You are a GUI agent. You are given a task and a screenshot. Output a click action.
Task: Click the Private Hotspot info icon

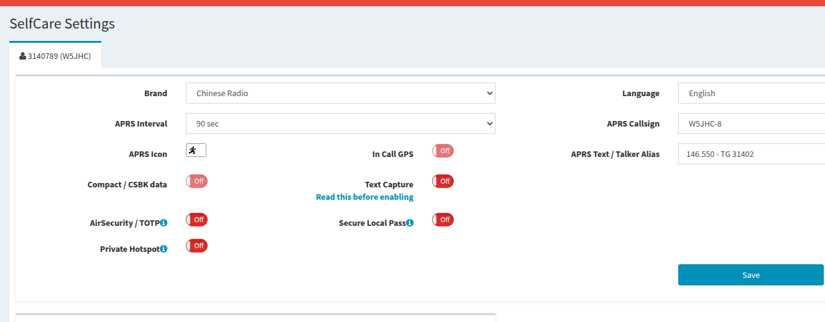click(164, 249)
